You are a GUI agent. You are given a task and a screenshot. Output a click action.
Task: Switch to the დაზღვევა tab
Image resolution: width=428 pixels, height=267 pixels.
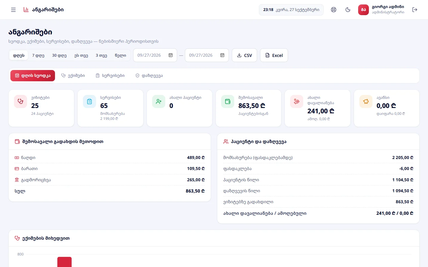pyautogui.click(x=149, y=76)
